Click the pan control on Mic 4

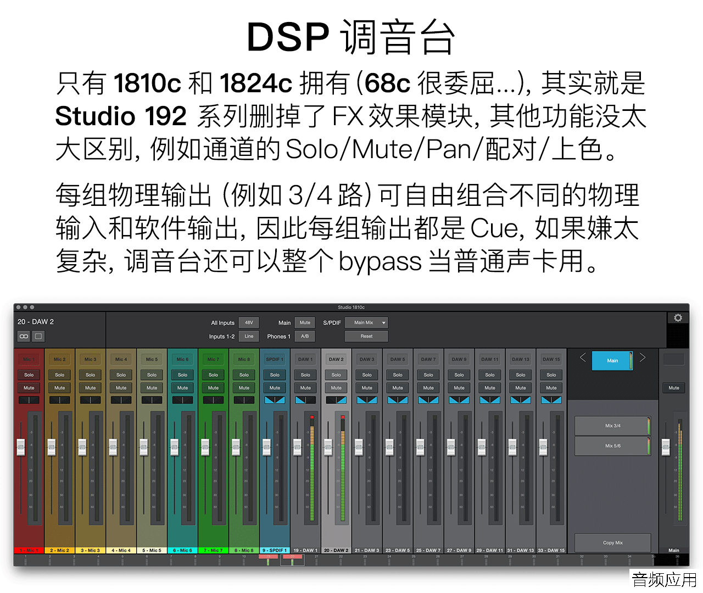click(x=121, y=400)
